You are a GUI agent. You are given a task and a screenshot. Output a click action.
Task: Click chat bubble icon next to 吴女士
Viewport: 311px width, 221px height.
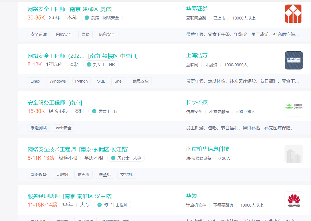tap(94, 111)
